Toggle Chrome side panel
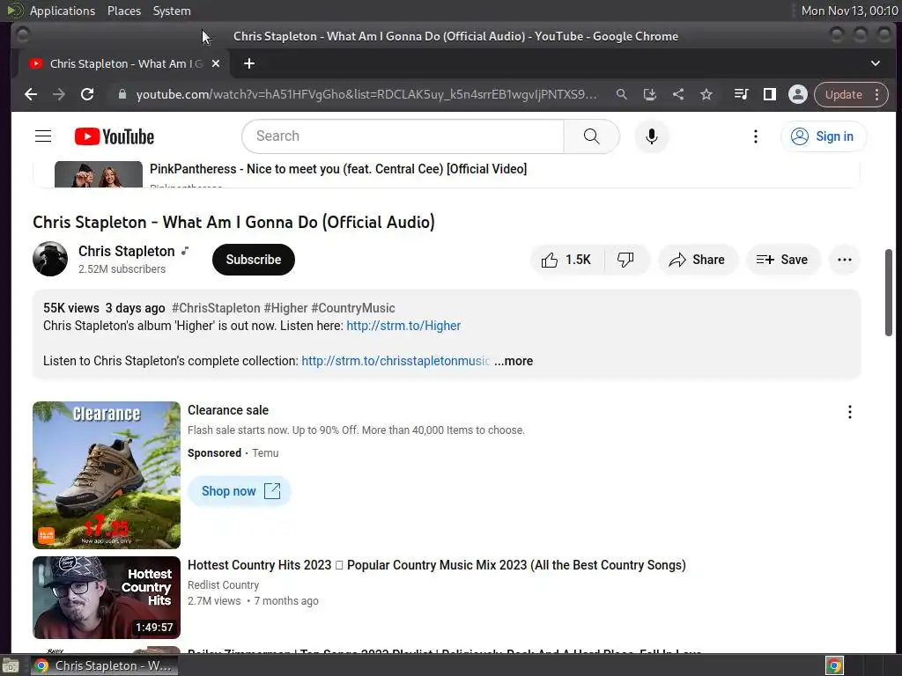 tap(769, 94)
